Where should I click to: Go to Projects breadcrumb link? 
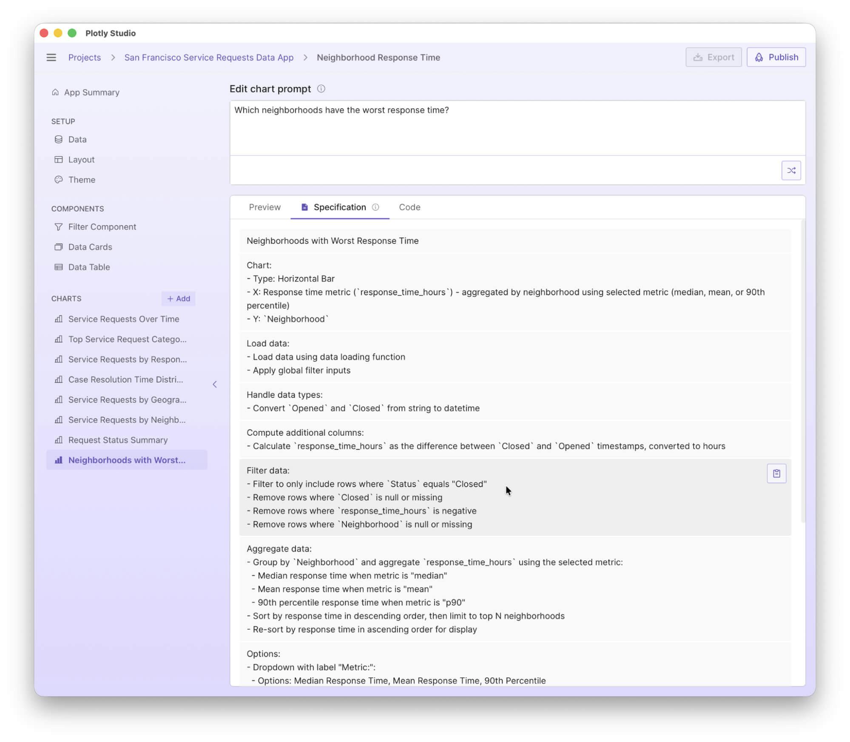pyautogui.click(x=84, y=57)
